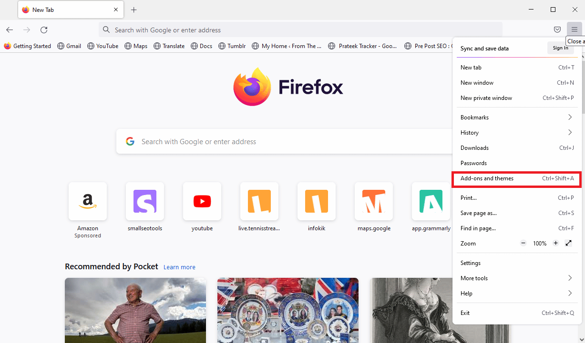Open Pocket story with man in red shirt
Viewport: 585px width, 343px height.
coord(135,310)
